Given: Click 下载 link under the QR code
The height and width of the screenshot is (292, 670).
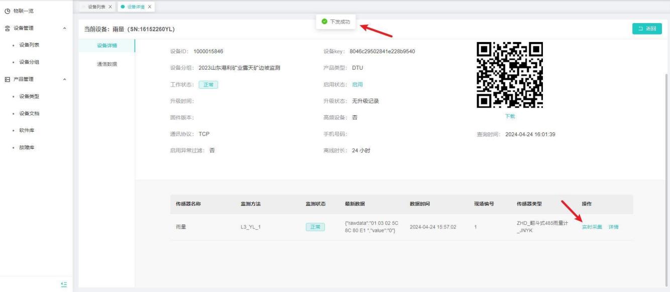Looking at the screenshot, I should [509, 116].
